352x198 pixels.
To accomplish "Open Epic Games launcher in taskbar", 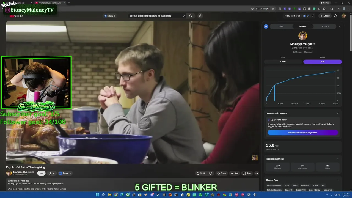I will [x=164, y=195].
